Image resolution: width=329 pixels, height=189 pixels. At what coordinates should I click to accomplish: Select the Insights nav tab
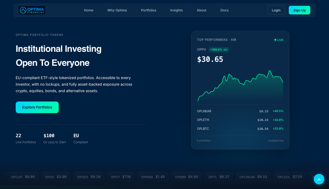pos(176,10)
